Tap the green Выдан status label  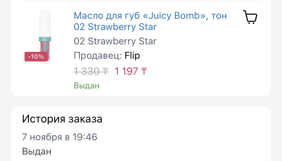(x=87, y=86)
